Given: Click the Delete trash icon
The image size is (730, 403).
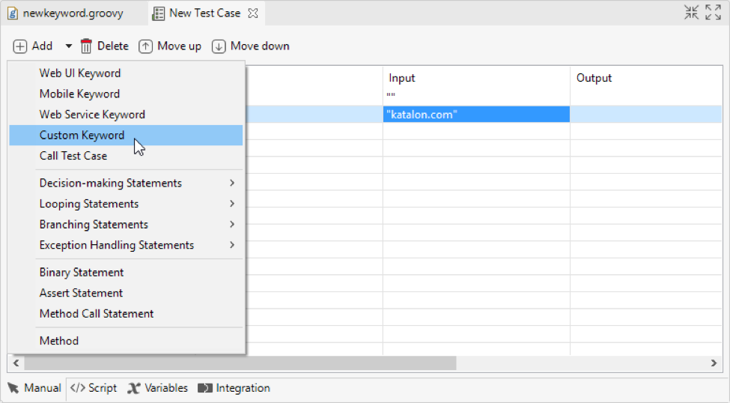Looking at the screenshot, I should click(86, 46).
